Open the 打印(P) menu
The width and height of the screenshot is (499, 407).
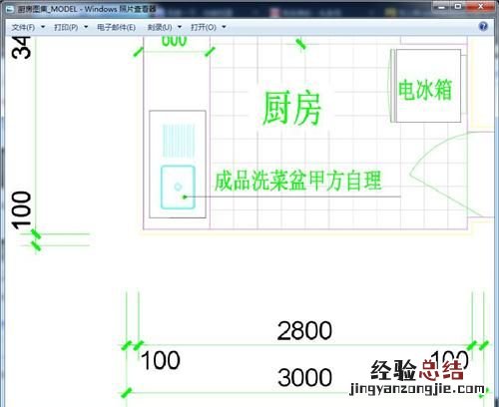tap(66, 27)
